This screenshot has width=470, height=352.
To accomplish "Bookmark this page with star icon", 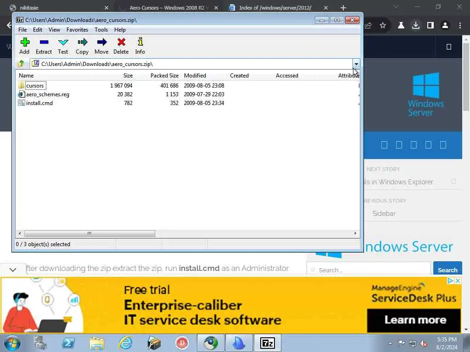I will click(383, 26).
